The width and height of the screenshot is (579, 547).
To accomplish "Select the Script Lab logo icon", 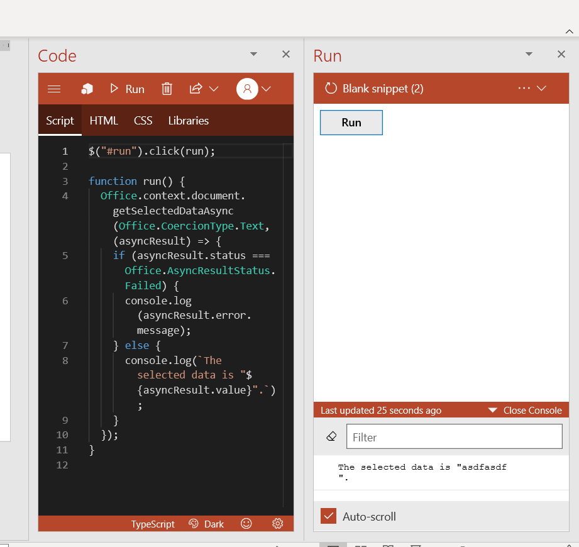I will coord(86,89).
